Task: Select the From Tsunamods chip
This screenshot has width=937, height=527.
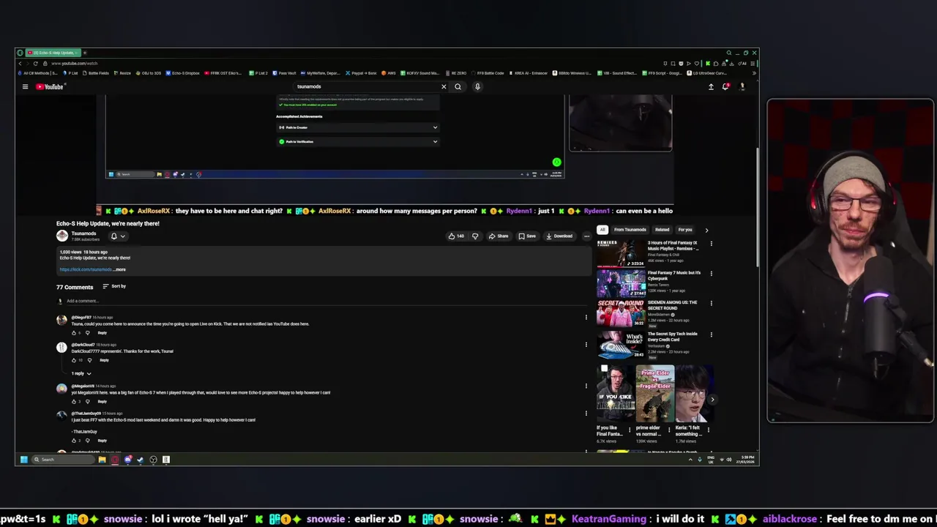Action: tap(630, 230)
